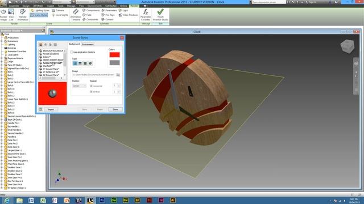Open the Assemble ribbon tab
Viewport: 364px width, 204px height.
(14, 6)
